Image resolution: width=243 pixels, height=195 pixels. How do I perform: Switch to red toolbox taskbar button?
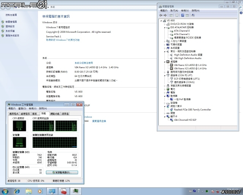(x=63, y=191)
